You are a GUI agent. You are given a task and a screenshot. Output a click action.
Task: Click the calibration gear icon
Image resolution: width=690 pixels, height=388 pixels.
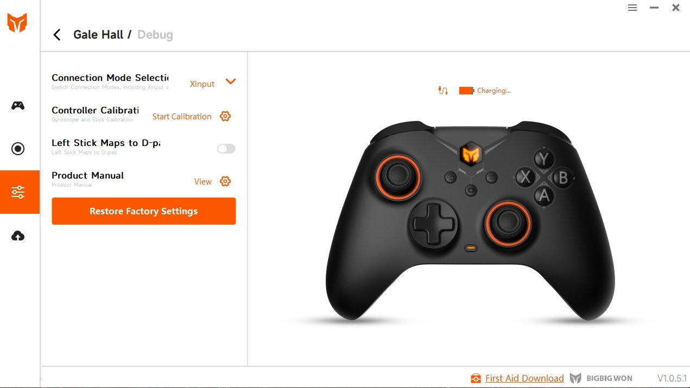point(225,116)
